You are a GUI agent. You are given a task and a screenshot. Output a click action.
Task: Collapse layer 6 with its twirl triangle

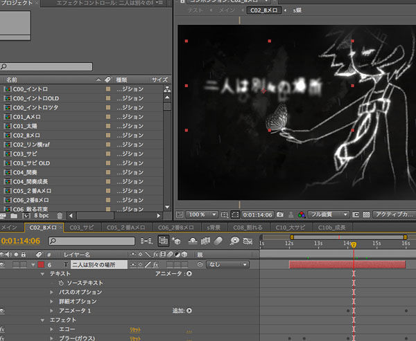(x=33, y=264)
